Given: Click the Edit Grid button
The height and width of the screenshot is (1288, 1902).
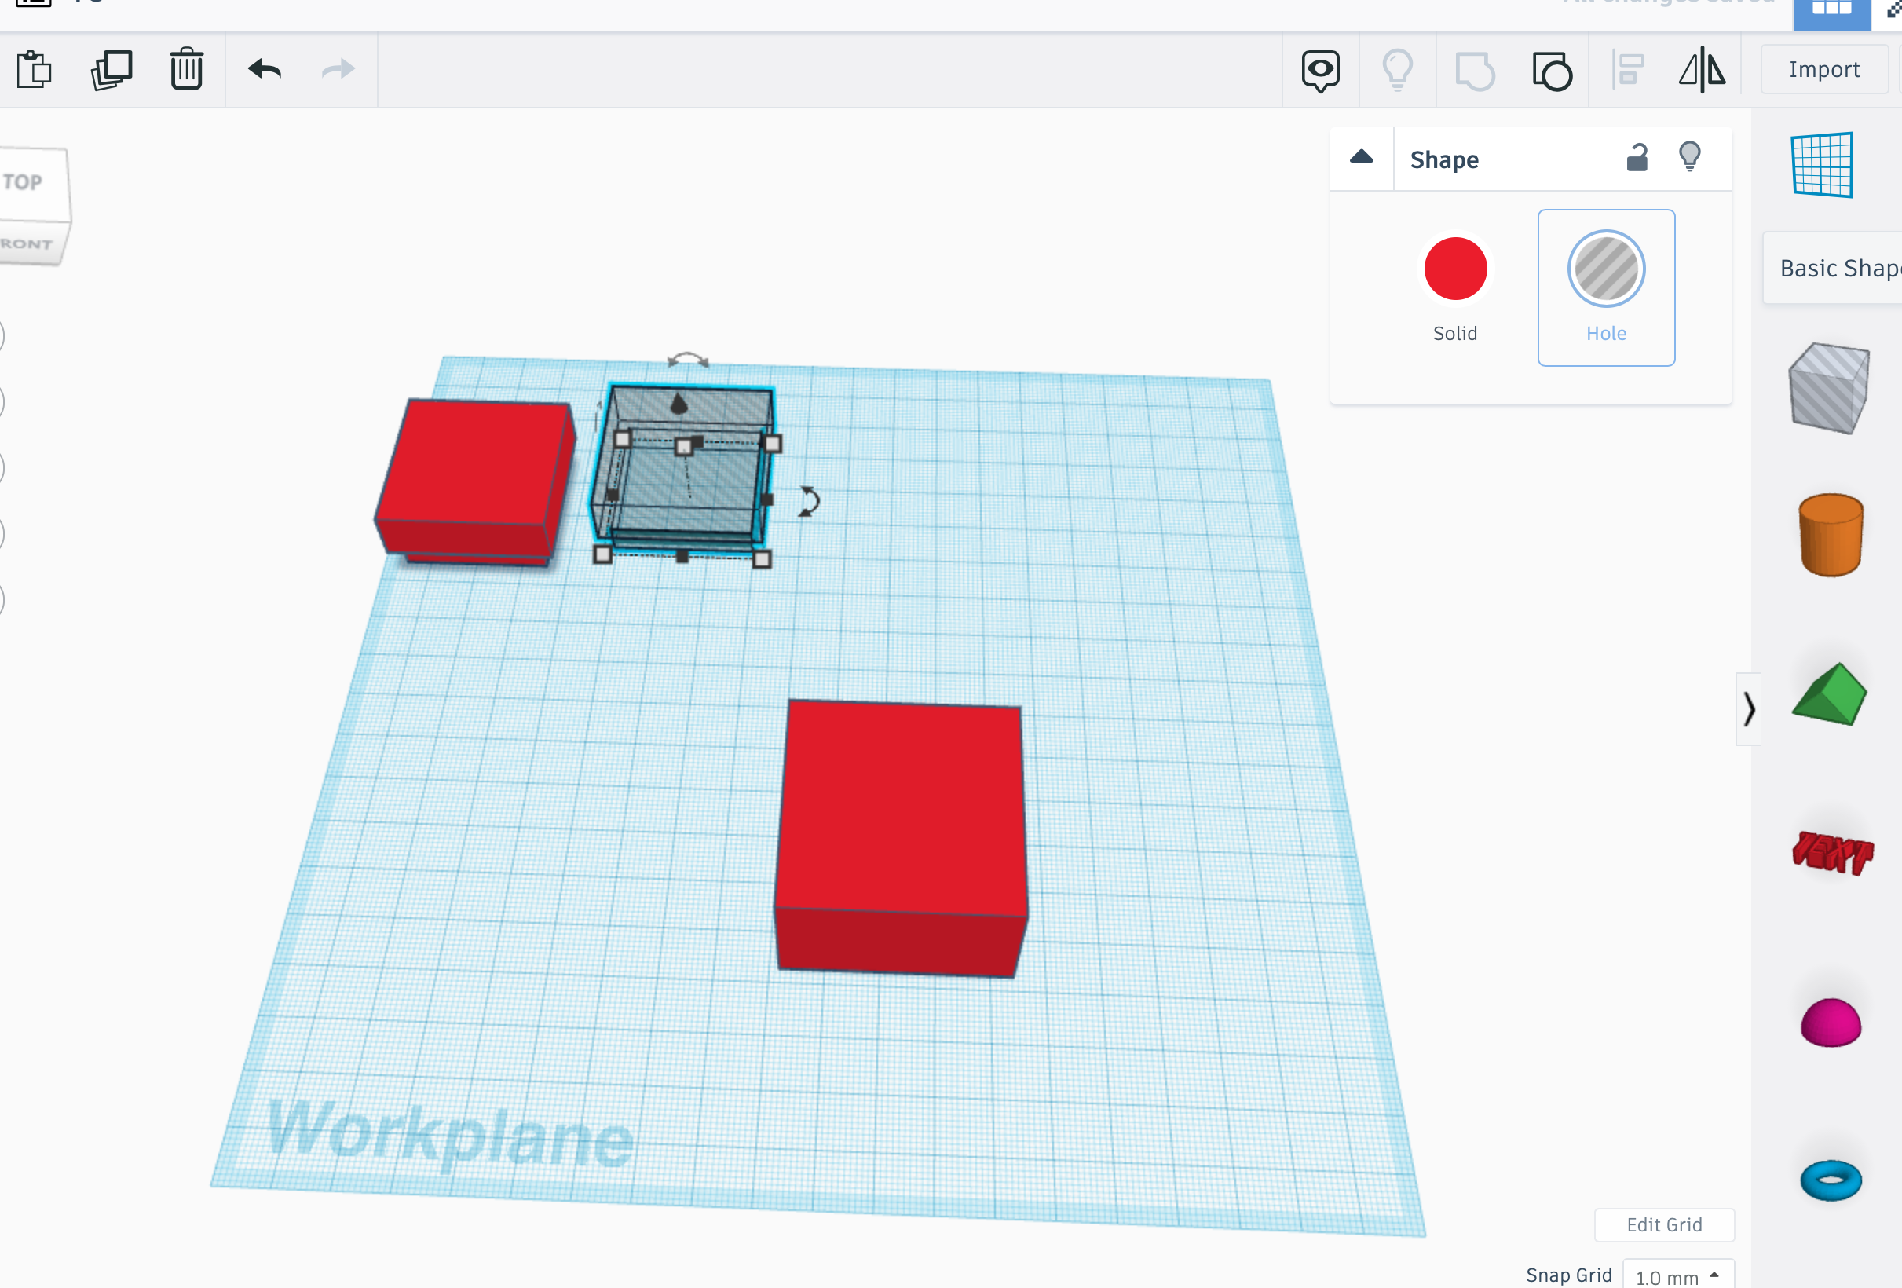Looking at the screenshot, I should point(1664,1224).
